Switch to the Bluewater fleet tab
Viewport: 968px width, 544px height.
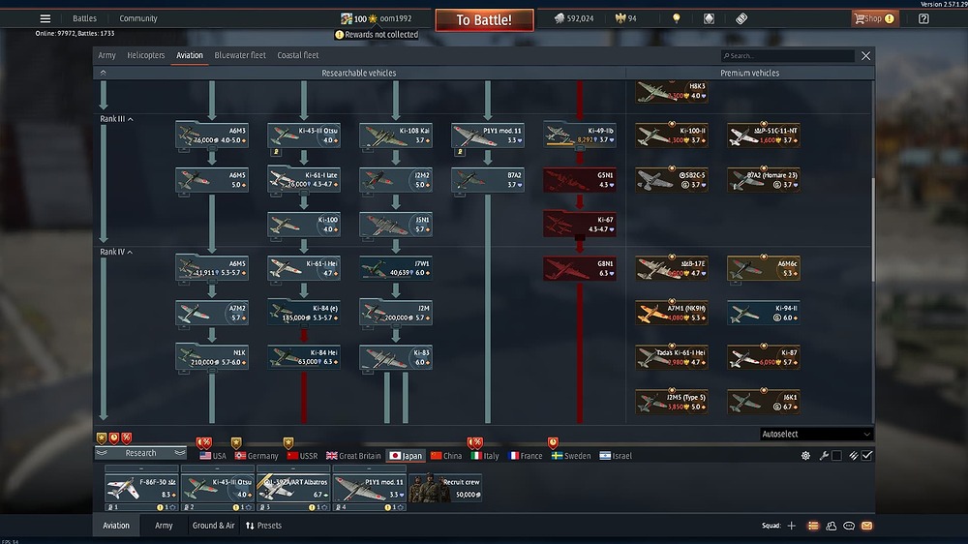click(239, 55)
